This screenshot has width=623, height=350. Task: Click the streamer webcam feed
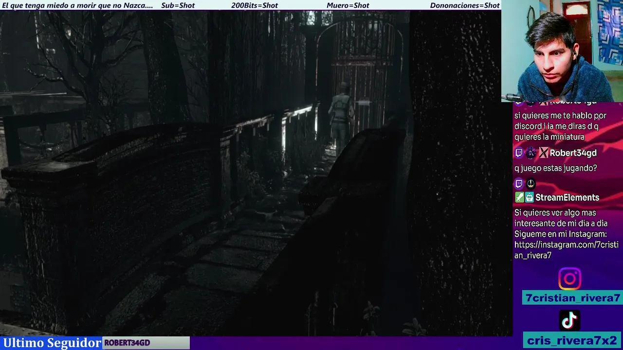tap(562, 51)
